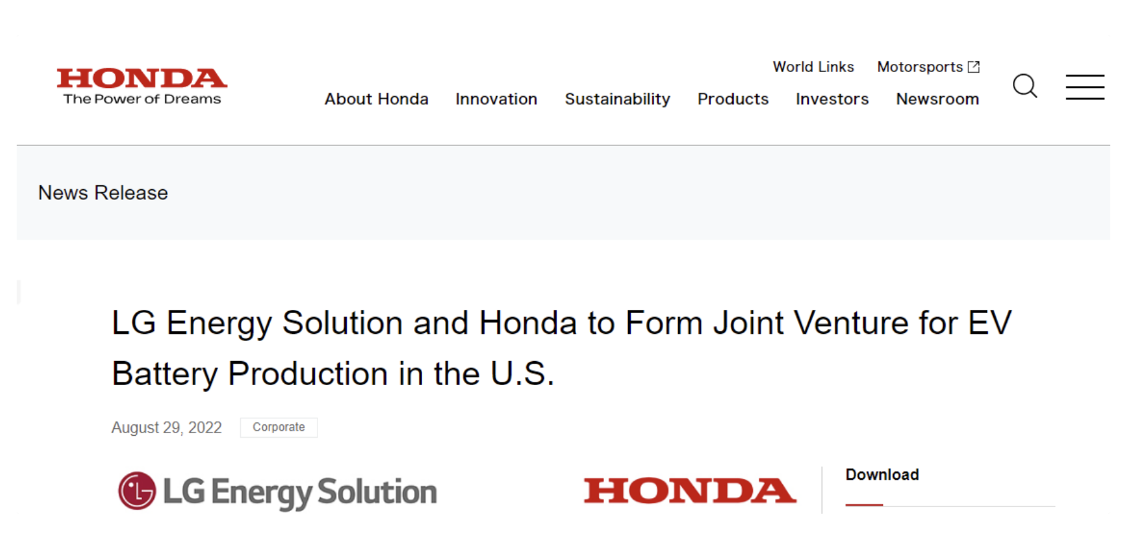The width and height of the screenshot is (1147, 533).
Task: Select the Corporate category tag
Action: pyautogui.click(x=279, y=427)
